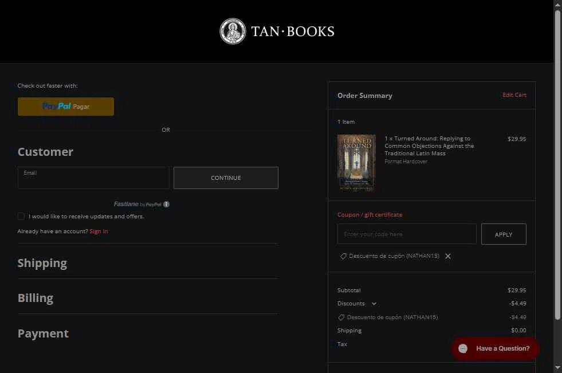Image resolution: width=562 pixels, height=373 pixels.
Task: Click the Fastlane by PayPal label
Action: pos(137,204)
